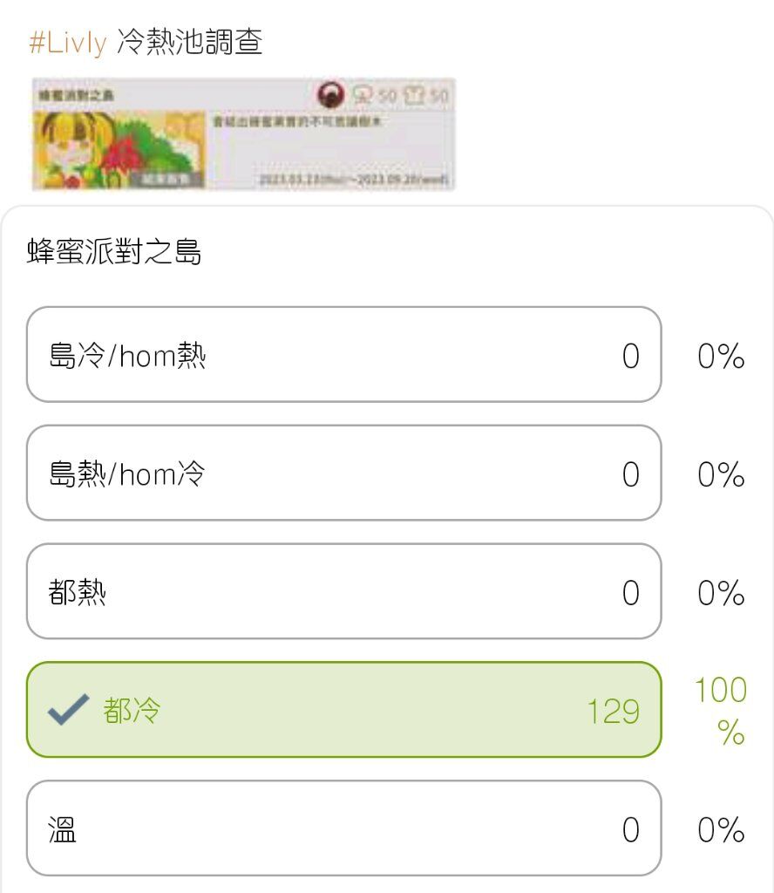The image size is (774, 893).
Task: Click the shirt icon beside second 50
Action: tap(414, 95)
